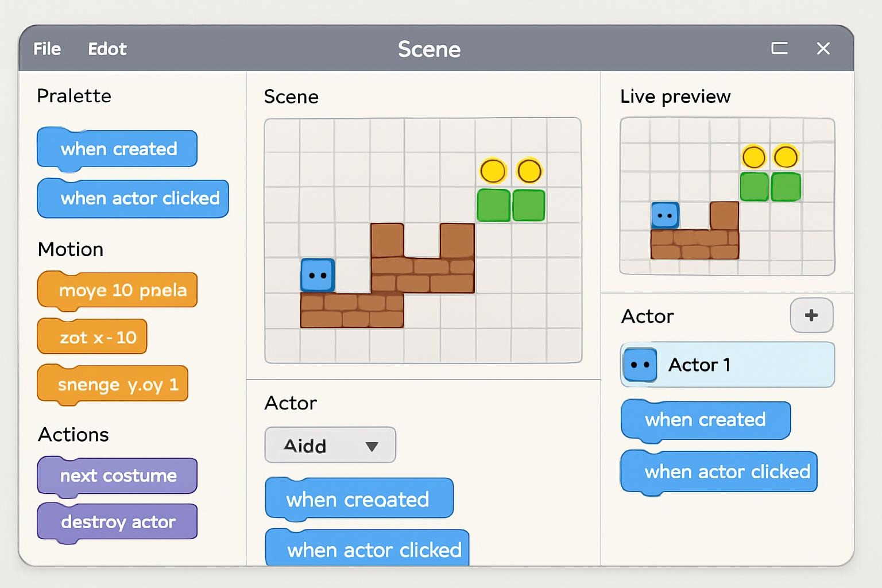Click the maximize window icon
This screenshot has height=588, width=882.
779,48
